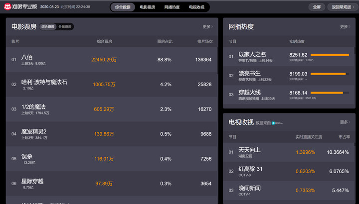
Task: Select movie row 魔发精灵2
Action: (x=111, y=134)
